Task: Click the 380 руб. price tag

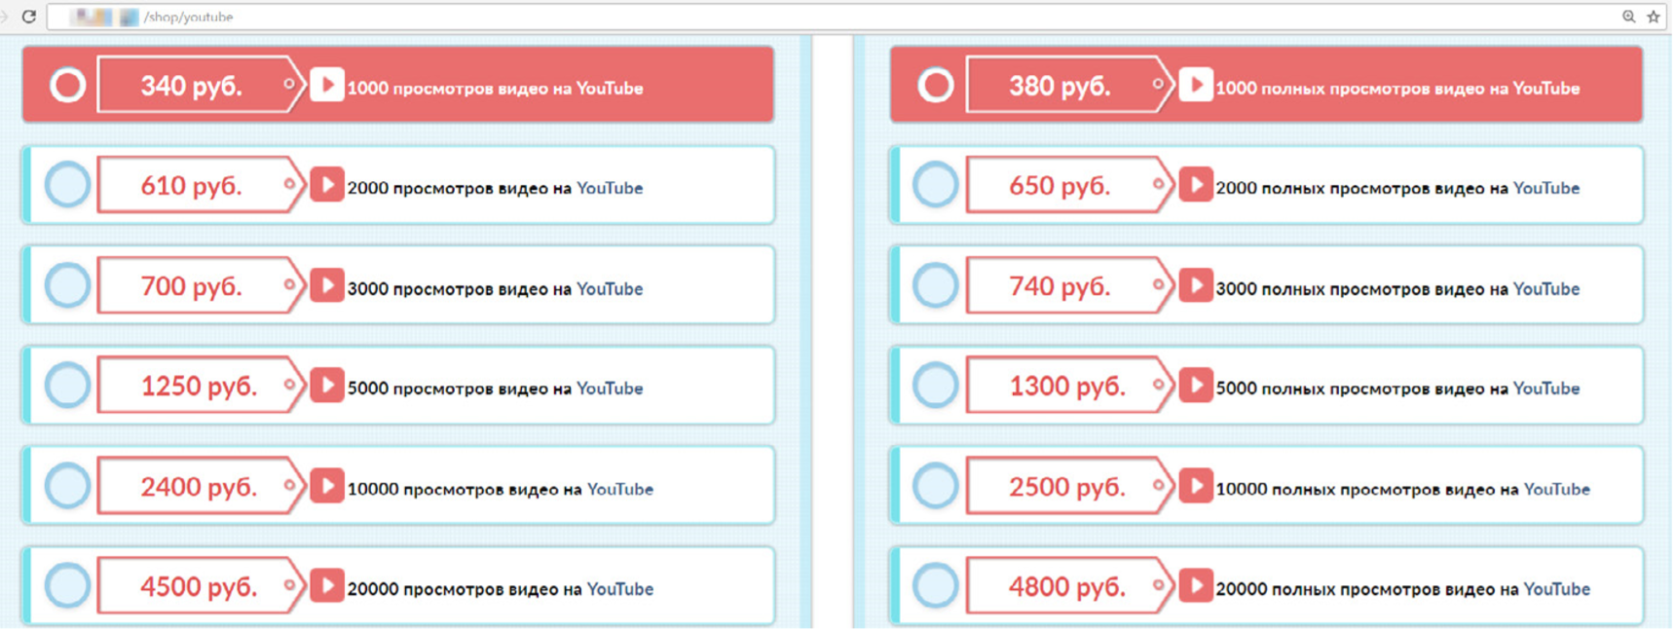Action: point(1070,86)
